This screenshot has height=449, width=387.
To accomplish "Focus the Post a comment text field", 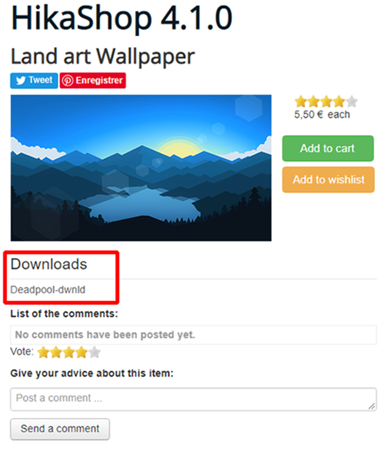I will pos(193,399).
